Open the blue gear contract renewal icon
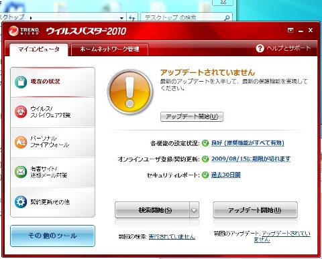Viewport: 322px width, 259px height. [x=21, y=202]
